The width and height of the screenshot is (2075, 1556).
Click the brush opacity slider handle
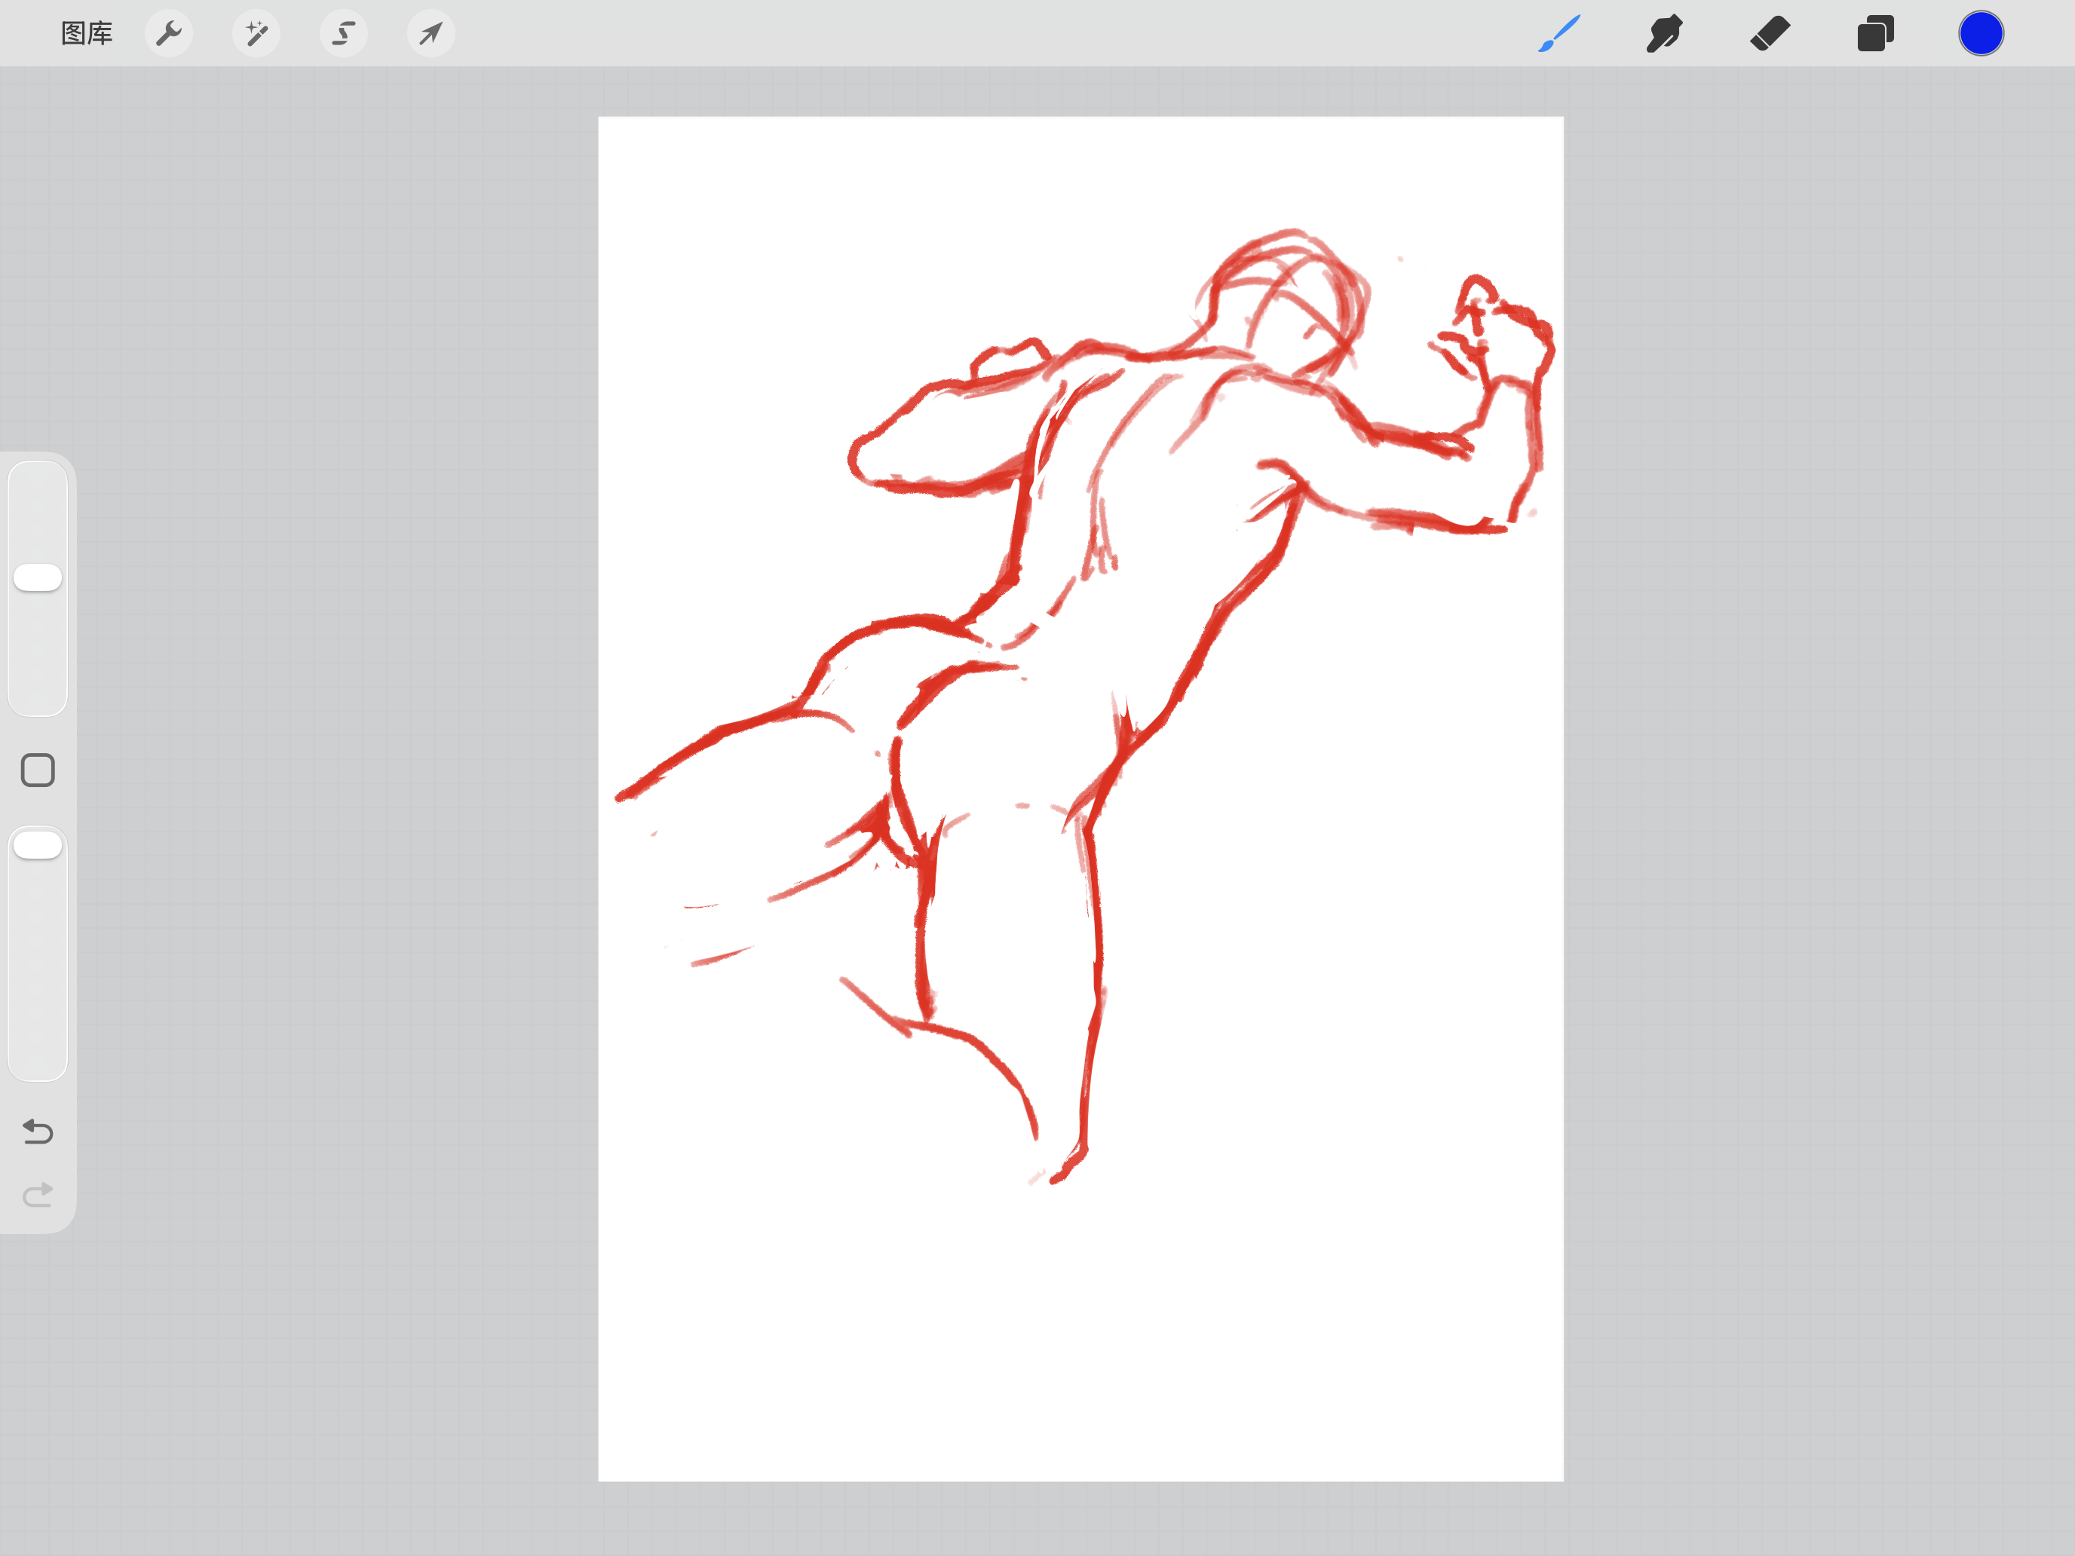tap(38, 844)
